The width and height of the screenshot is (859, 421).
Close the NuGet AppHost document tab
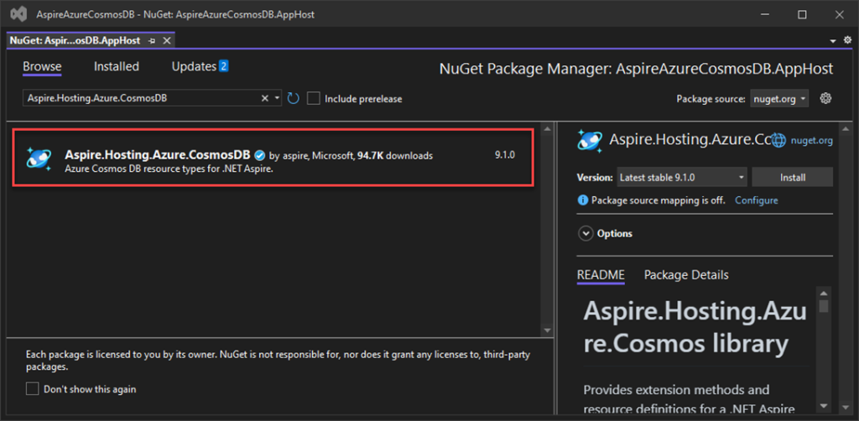[165, 40]
